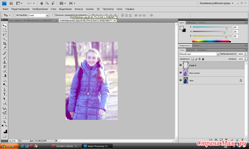
Task: Select the 3D Rotate tool
Action: tap(5, 108)
